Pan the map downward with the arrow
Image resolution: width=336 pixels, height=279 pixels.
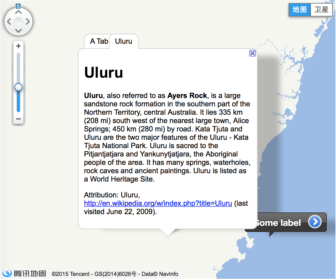tap(18, 31)
